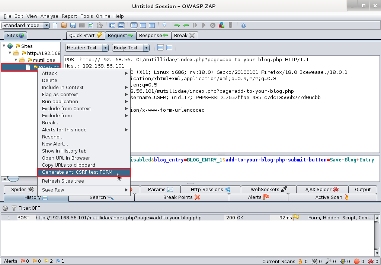Screen dimensions: 381x265
Task: Click the Filter funnel icon in History
Action: click(14, 208)
